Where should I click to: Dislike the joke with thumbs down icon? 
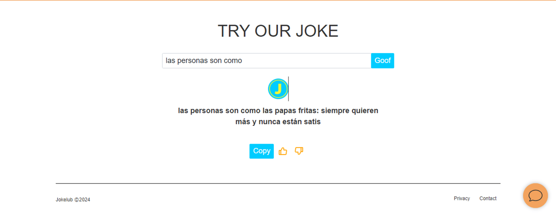click(299, 151)
